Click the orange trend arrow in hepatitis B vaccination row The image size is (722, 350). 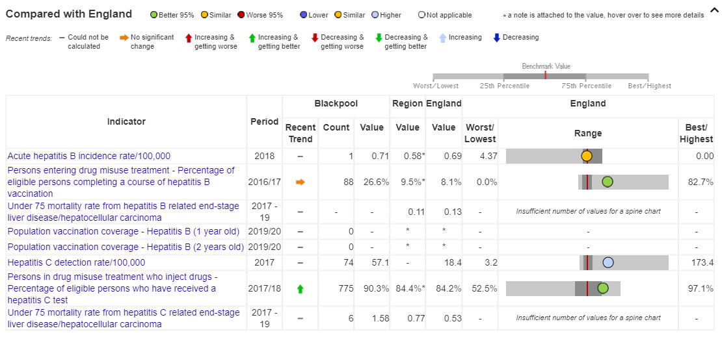point(300,182)
